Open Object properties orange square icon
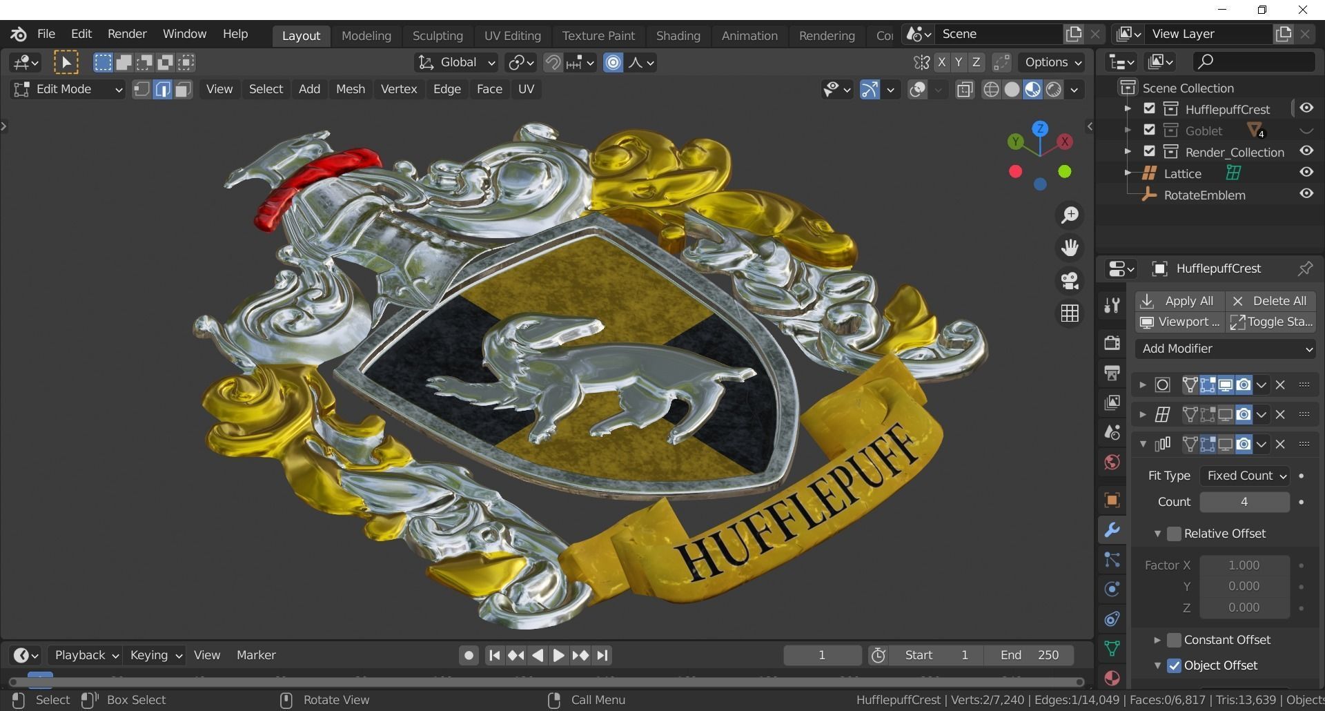Image resolution: width=1325 pixels, height=711 pixels. 1112,500
